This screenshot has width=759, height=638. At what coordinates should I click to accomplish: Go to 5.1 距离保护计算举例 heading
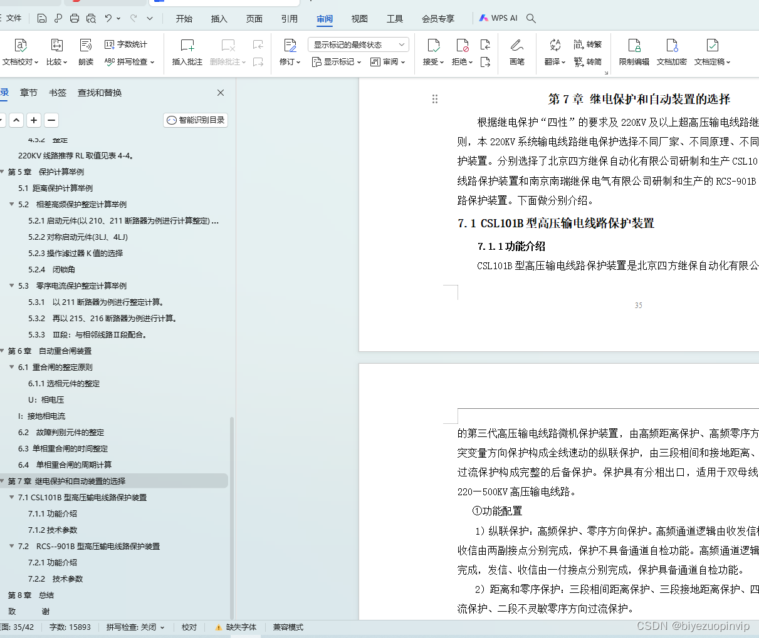[55, 188]
